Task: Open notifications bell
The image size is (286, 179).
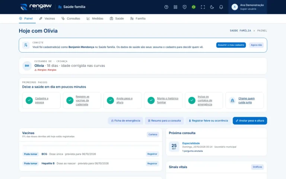Action: click(x=221, y=7)
